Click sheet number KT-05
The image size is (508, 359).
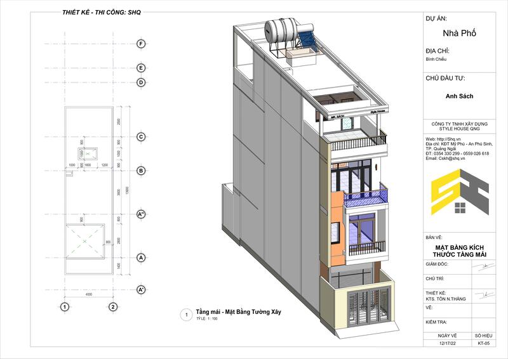[483, 344]
